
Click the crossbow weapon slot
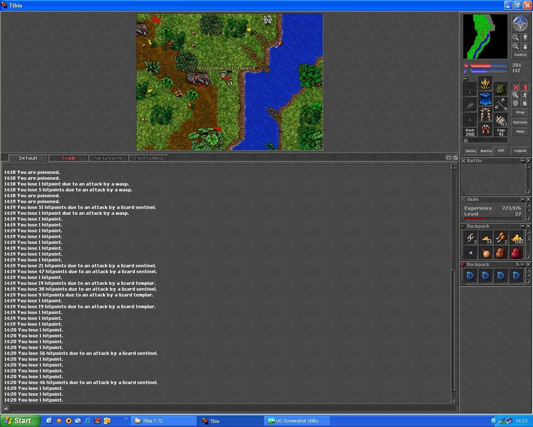501,105
